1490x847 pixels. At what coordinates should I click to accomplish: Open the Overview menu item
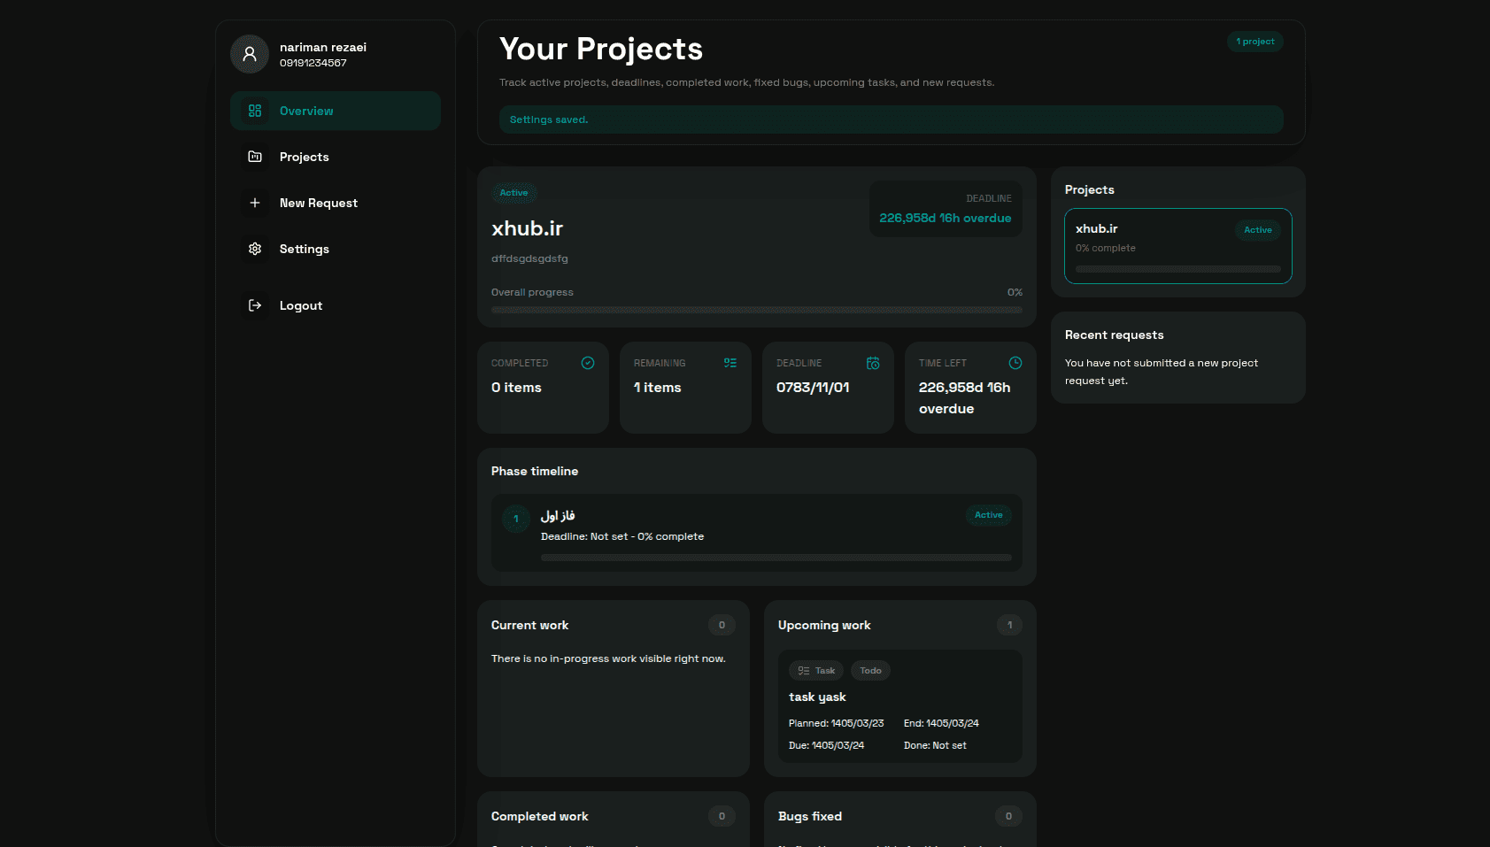coord(336,111)
